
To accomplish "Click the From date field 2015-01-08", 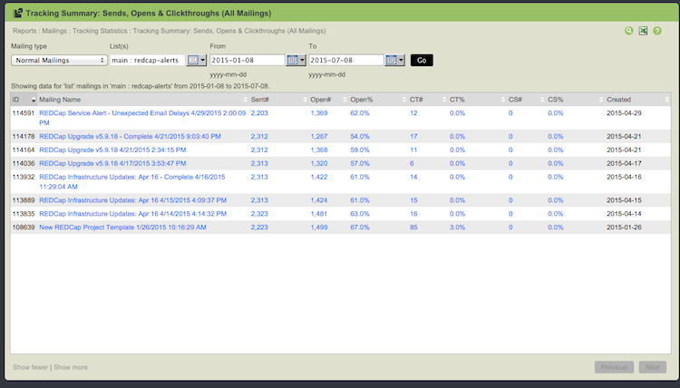I will [x=248, y=60].
